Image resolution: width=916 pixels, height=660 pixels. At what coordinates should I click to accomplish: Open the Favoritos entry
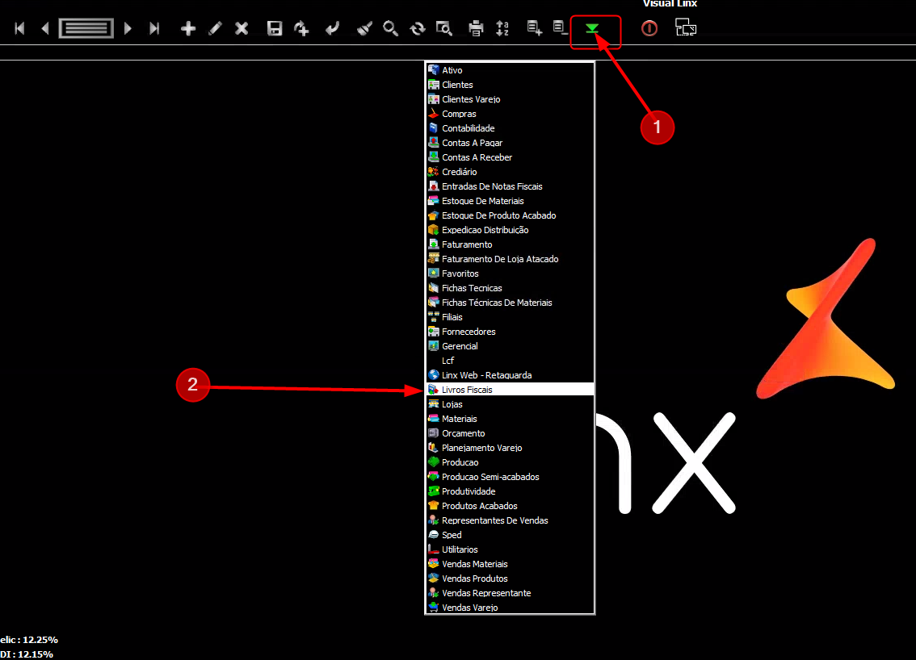(x=510, y=274)
